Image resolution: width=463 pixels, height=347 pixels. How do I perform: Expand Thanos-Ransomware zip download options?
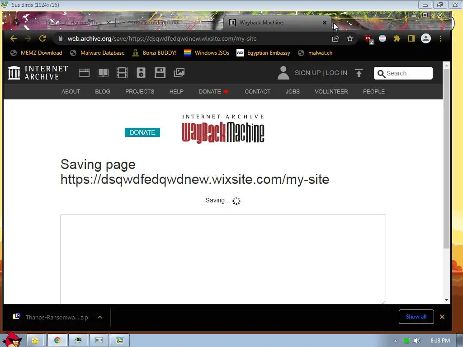(100, 317)
